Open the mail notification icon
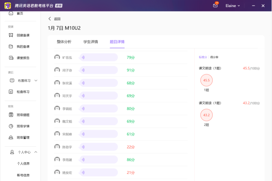Screen dimensions: 272x181 [x=215, y=5]
